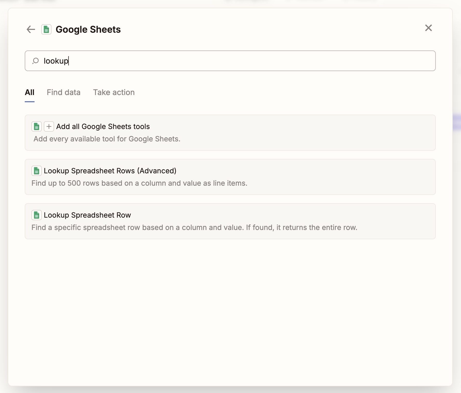Switch to the Find data tab
The width and height of the screenshot is (461, 393).
tap(64, 92)
